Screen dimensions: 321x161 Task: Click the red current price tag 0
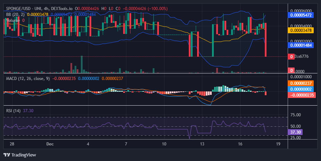pyautogui.click(x=291, y=56)
